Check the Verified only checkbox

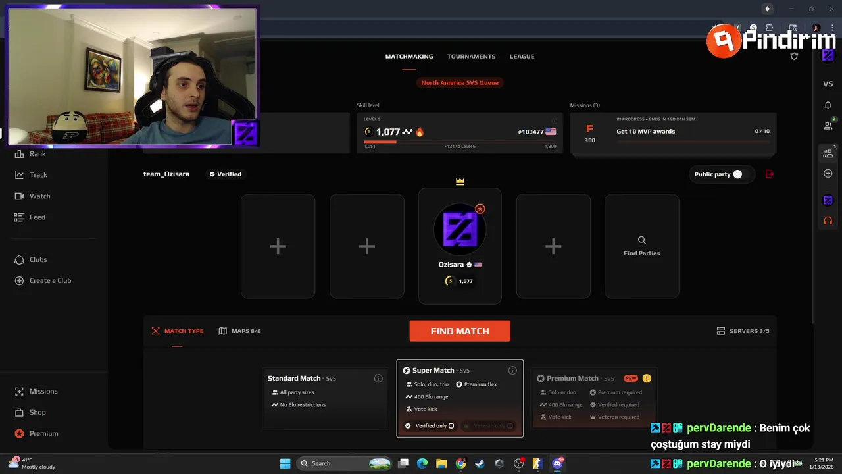point(451,426)
